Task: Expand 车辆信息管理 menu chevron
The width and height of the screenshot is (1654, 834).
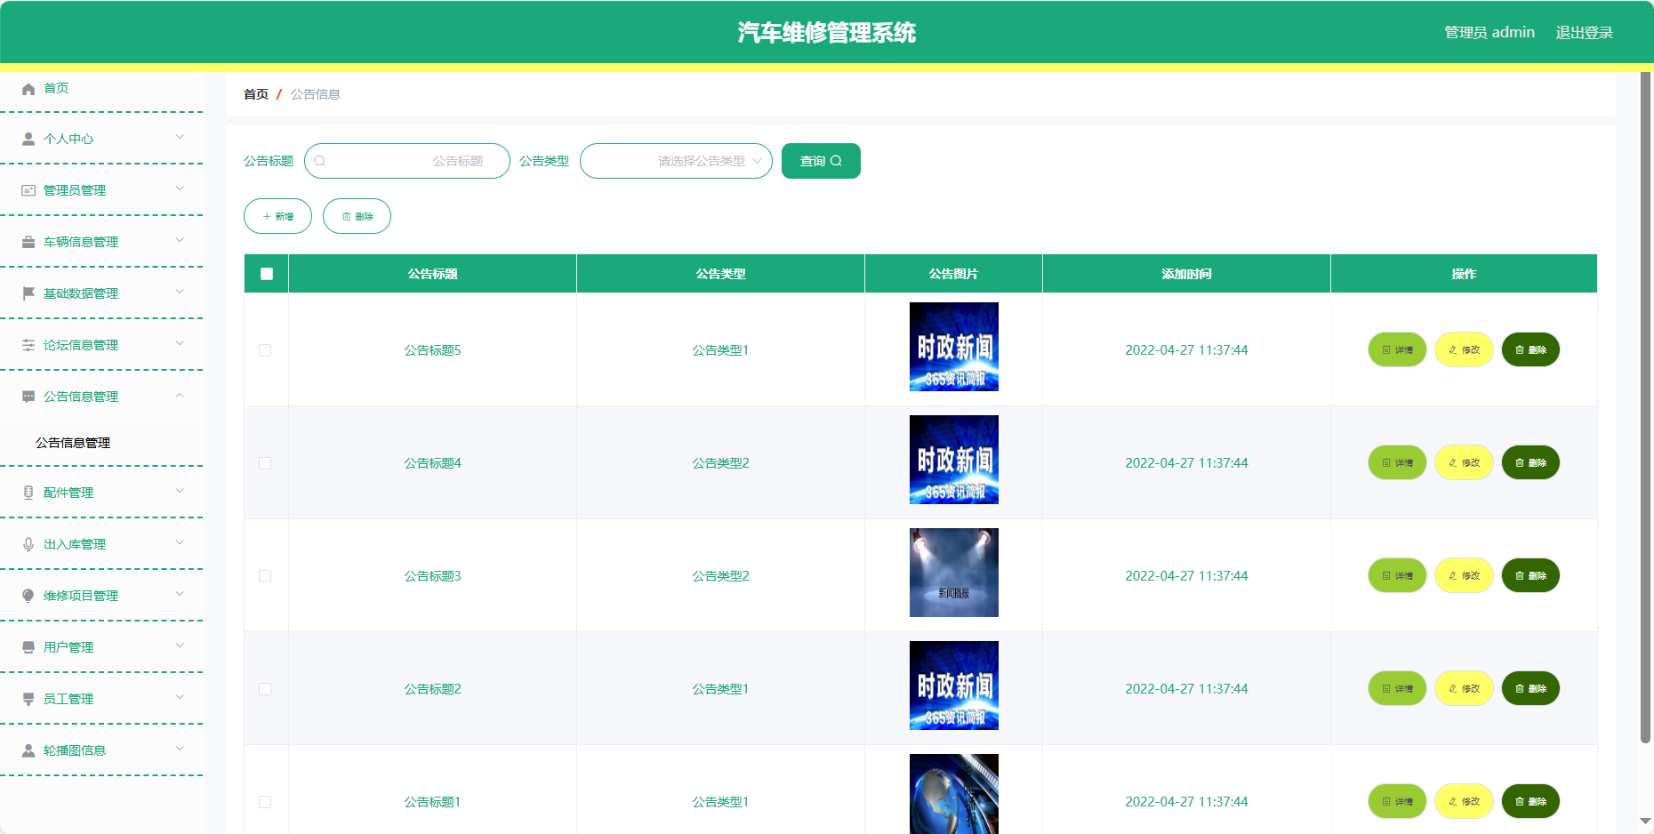Action: [180, 240]
